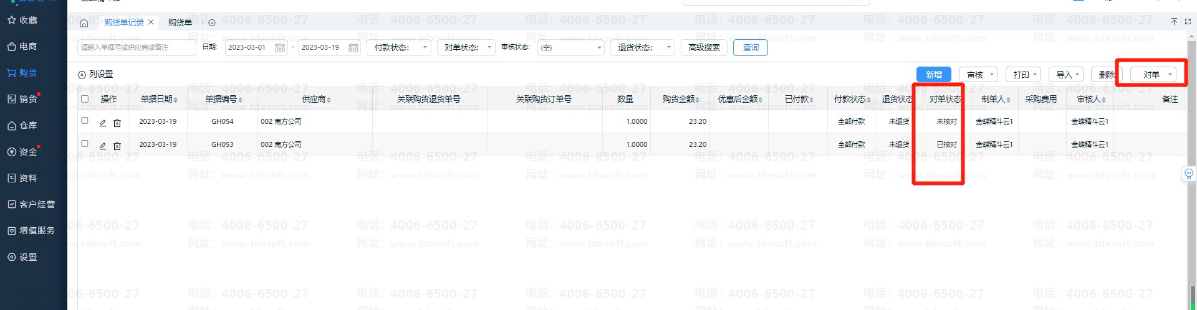The image size is (1197, 310).
Task: Switch to the 购货单 tab
Action: (180, 23)
